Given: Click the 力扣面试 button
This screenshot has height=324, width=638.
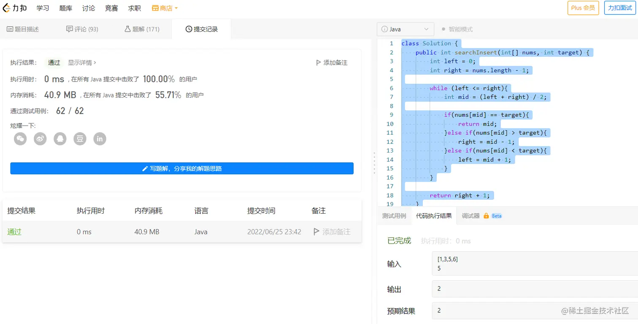Looking at the screenshot, I should [620, 8].
